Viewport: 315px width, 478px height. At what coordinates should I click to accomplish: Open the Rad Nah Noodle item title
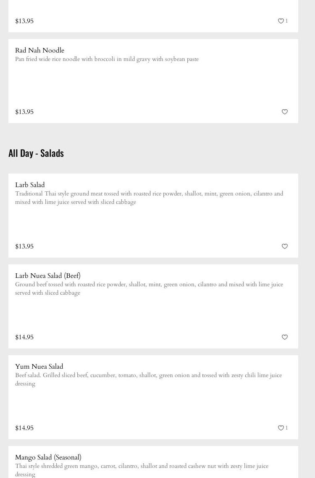pyautogui.click(x=39, y=50)
